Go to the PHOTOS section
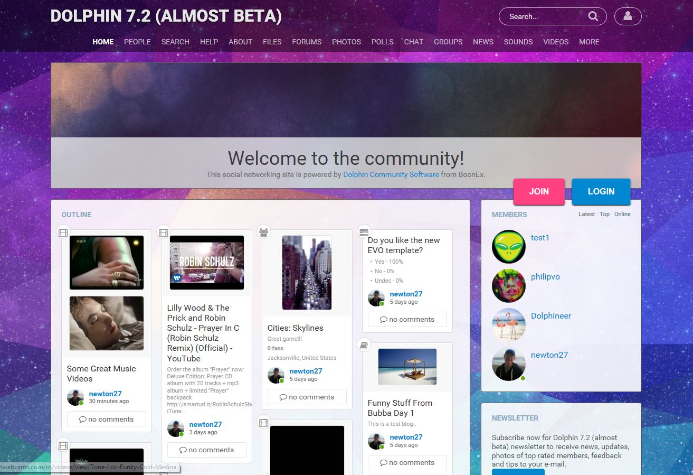Image resolution: width=693 pixels, height=475 pixels. tap(346, 42)
